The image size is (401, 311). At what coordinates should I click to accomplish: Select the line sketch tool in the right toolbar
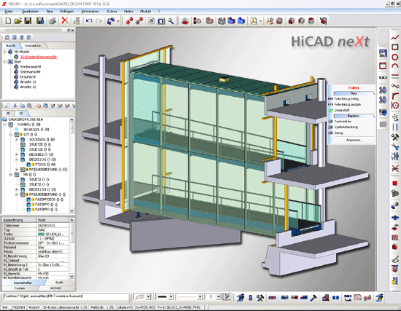point(395,38)
